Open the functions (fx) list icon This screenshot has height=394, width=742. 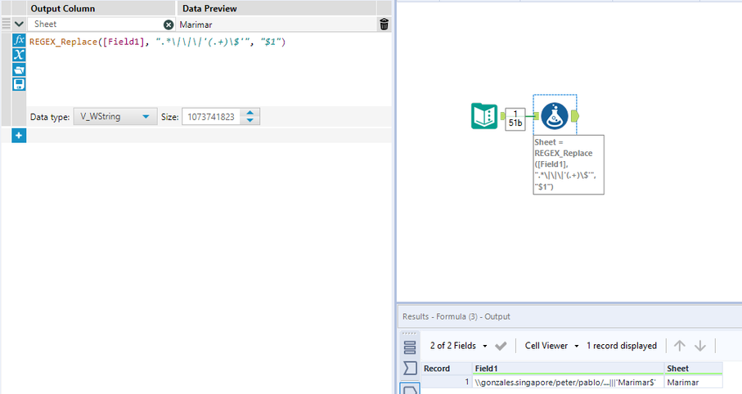[19, 40]
